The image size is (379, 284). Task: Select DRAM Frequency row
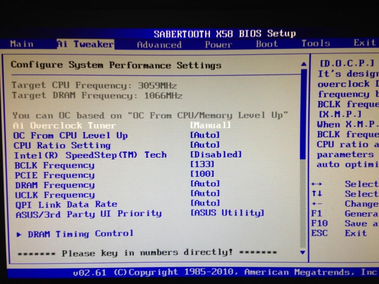pos(55,185)
